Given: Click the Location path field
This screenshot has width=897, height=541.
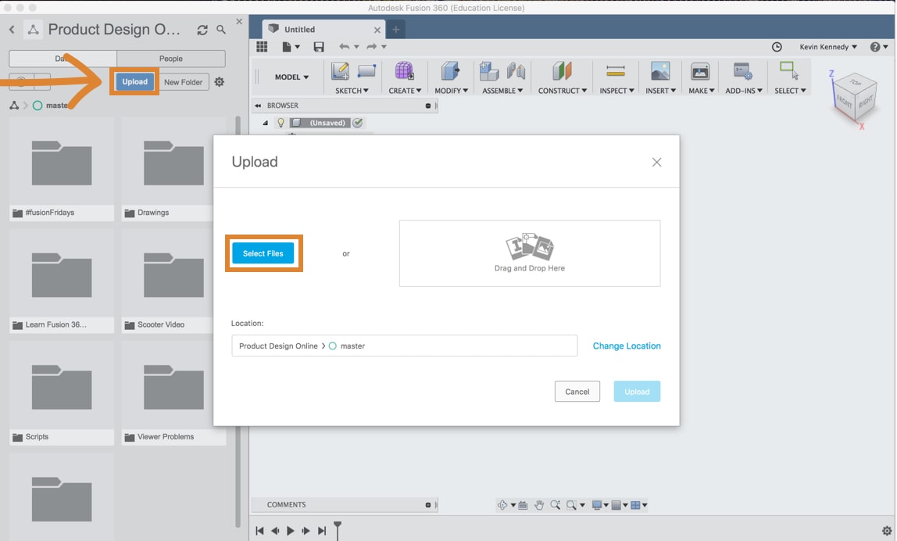Looking at the screenshot, I should (405, 346).
